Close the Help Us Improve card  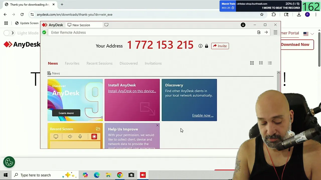(x=157, y=125)
